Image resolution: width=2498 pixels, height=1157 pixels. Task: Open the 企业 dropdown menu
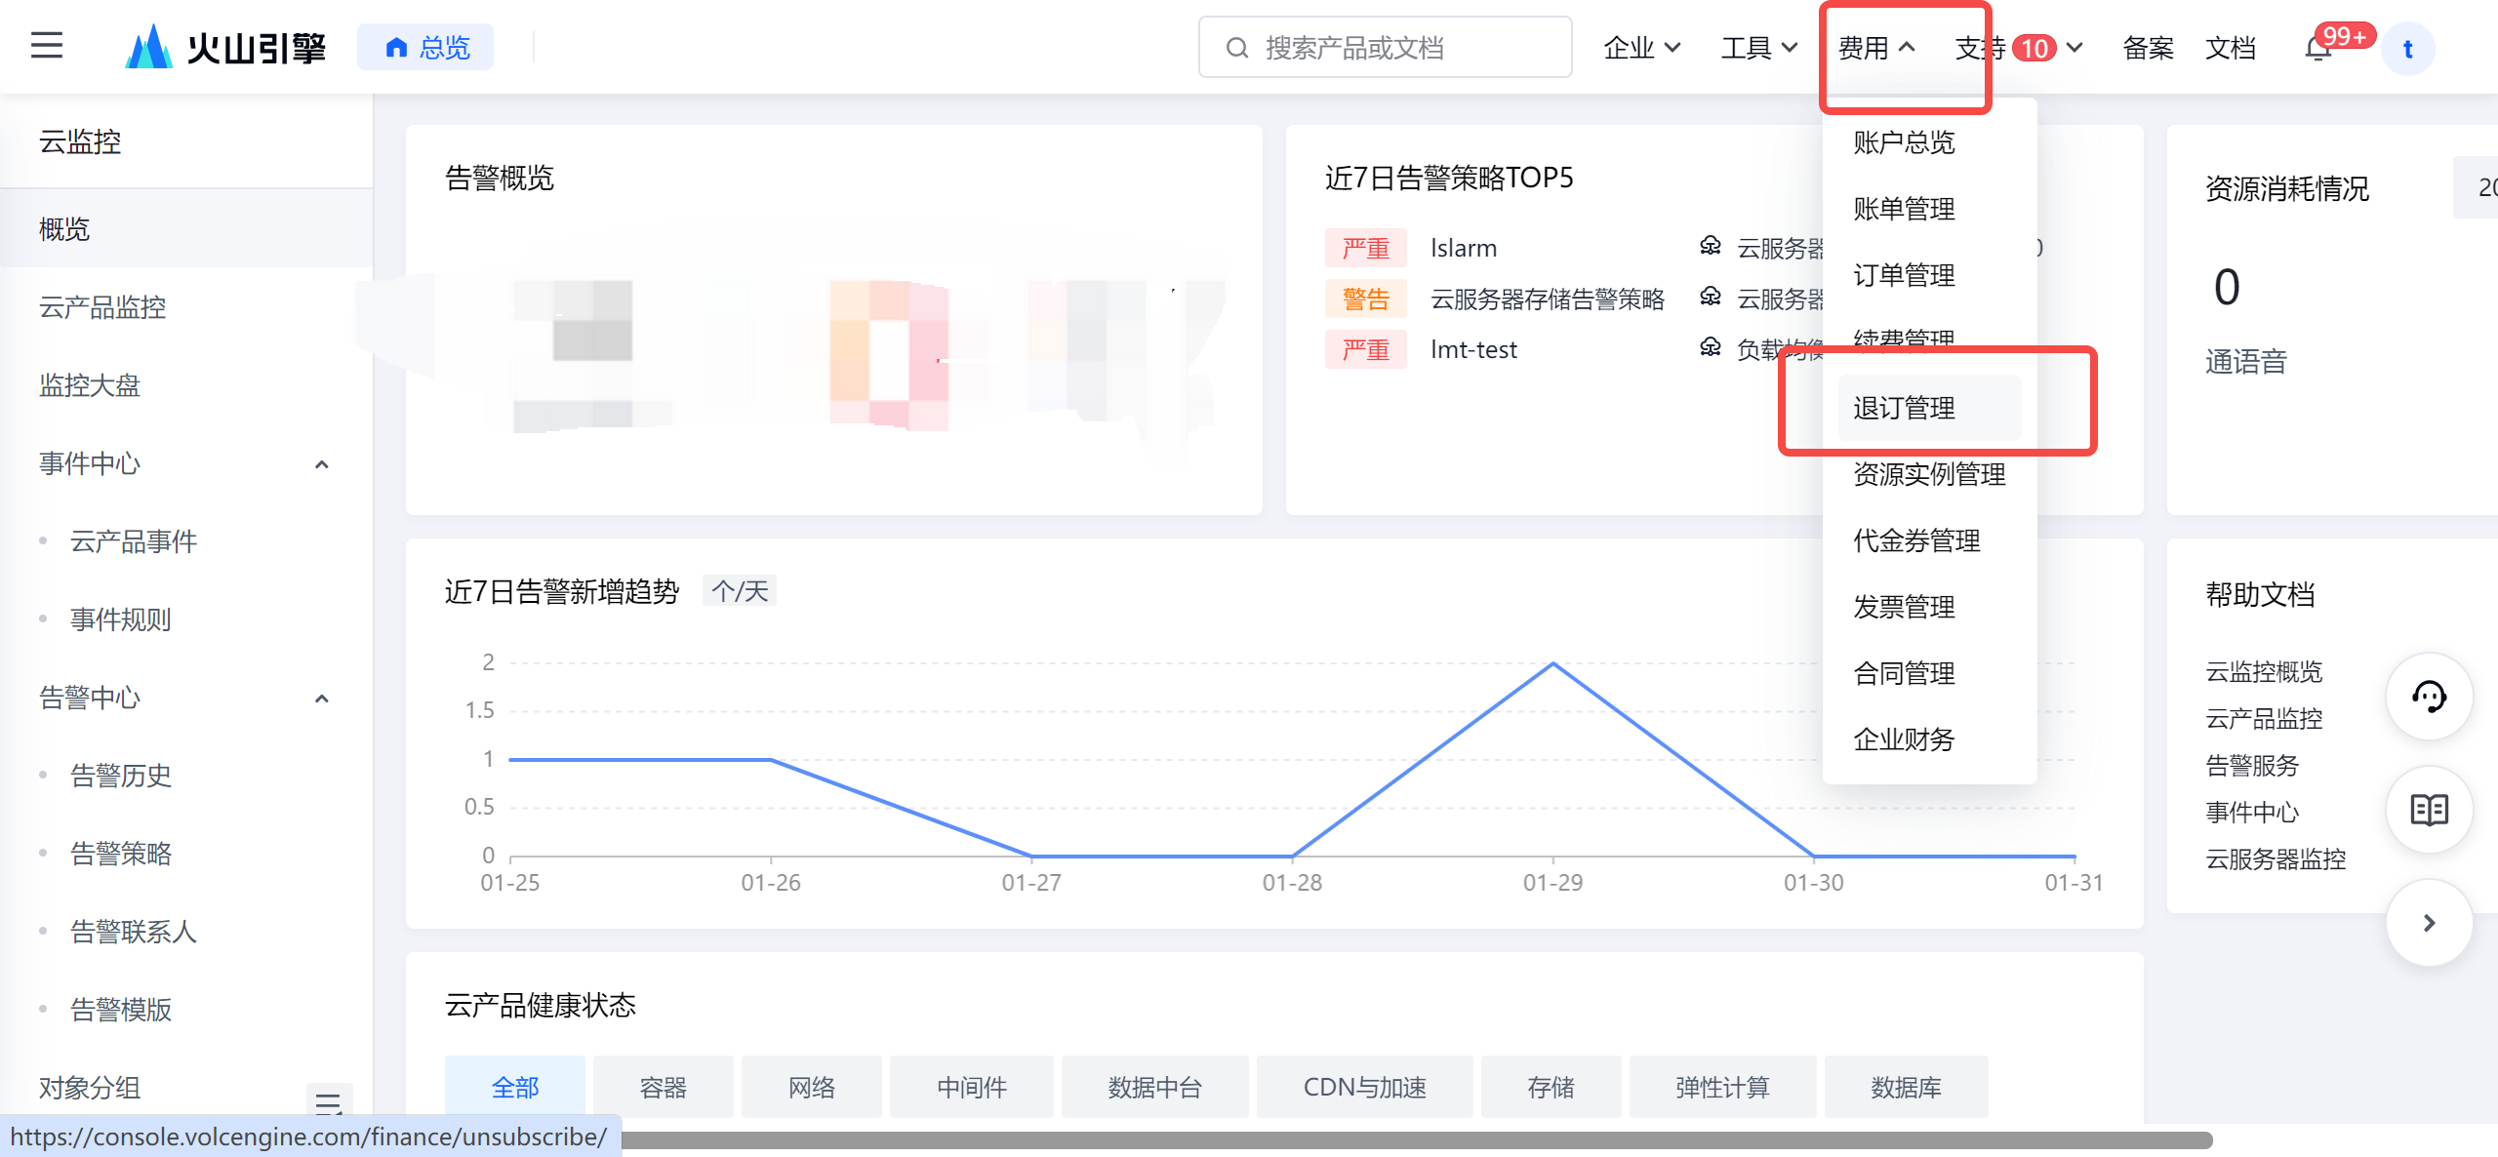[1641, 48]
